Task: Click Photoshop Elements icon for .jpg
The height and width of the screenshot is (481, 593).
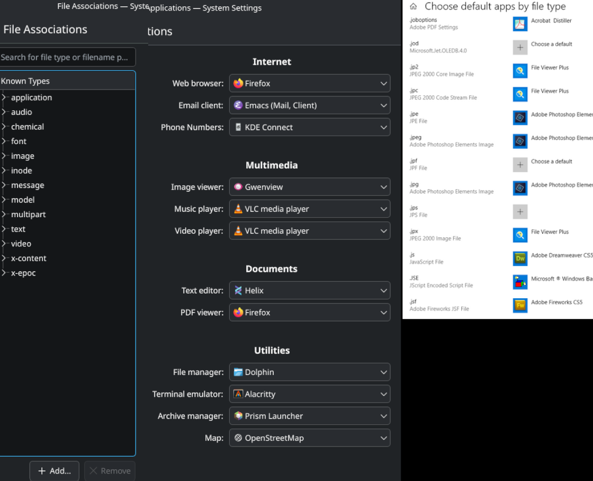Action: pos(520,189)
